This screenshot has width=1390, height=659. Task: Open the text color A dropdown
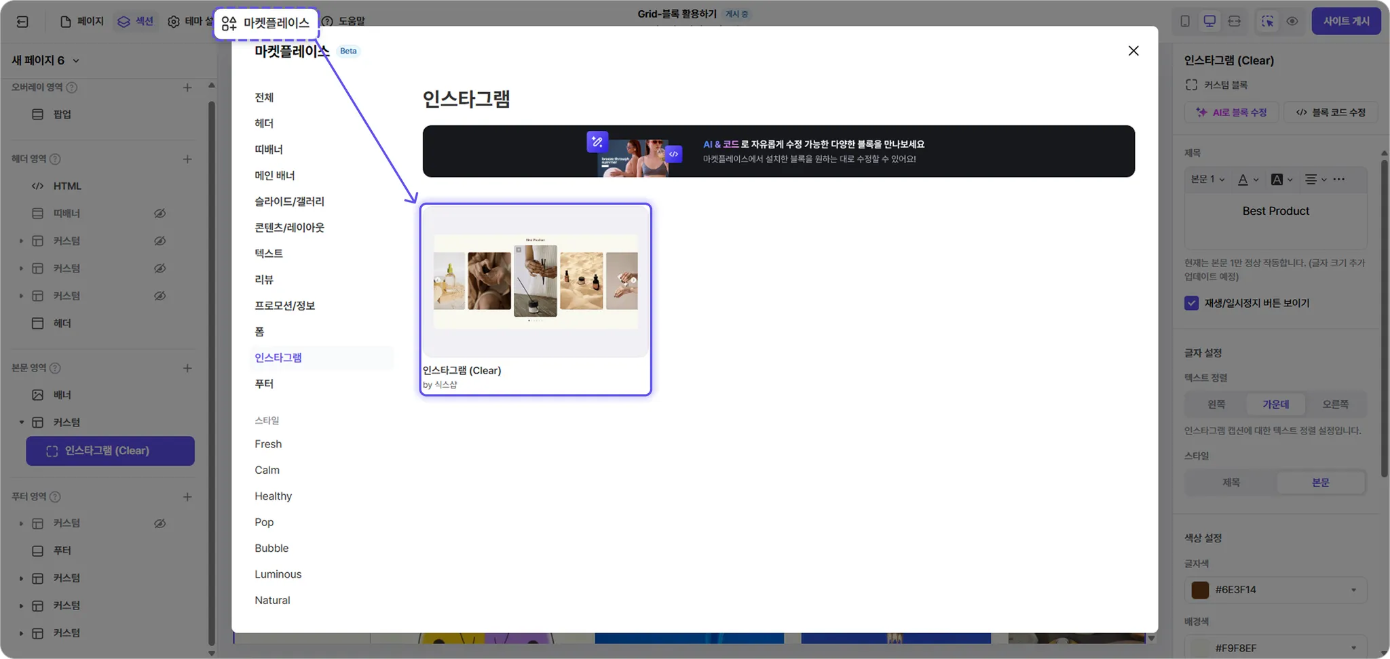(x=1248, y=180)
